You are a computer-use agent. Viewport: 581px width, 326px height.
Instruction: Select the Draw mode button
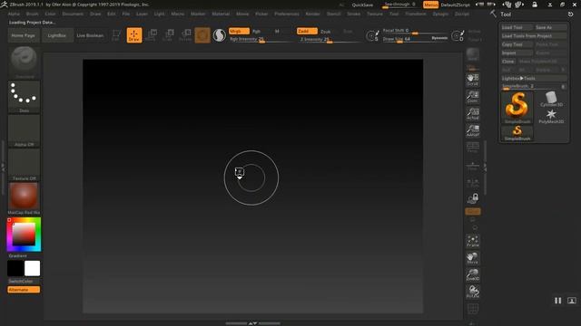click(x=134, y=35)
